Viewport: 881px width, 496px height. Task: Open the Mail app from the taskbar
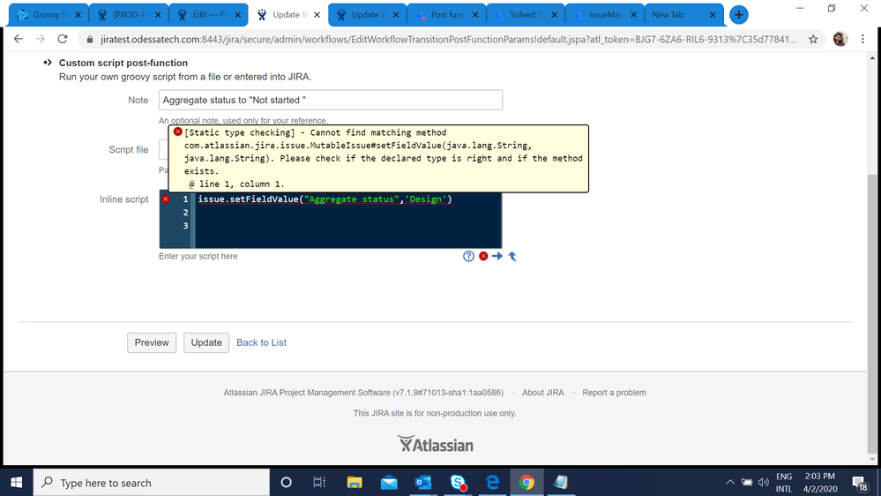click(x=389, y=483)
